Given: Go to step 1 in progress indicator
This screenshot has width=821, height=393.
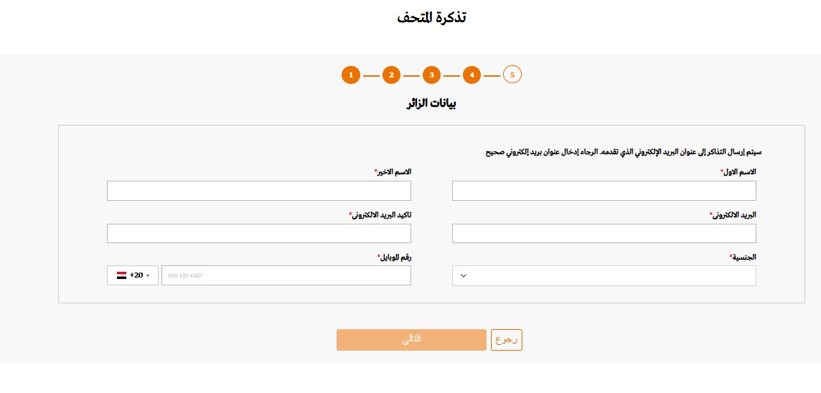Looking at the screenshot, I should point(350,75).
